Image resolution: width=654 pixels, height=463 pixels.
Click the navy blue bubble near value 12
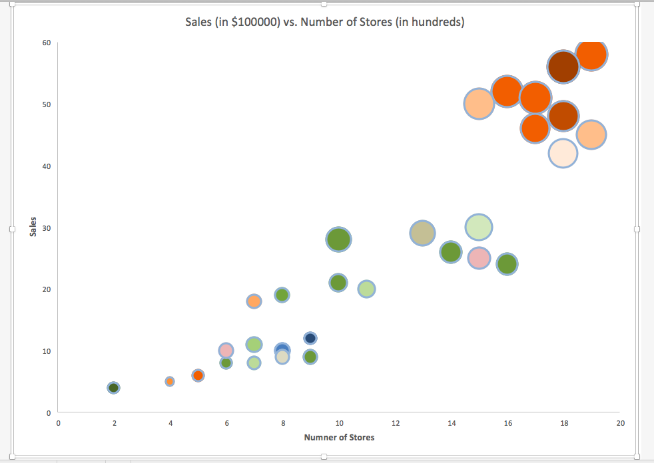(x=310, y=337)
